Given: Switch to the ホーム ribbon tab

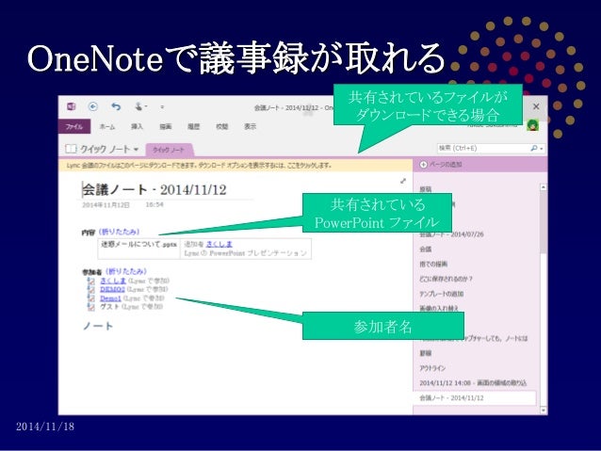Looking at the screenshot, I should [107, 126].
